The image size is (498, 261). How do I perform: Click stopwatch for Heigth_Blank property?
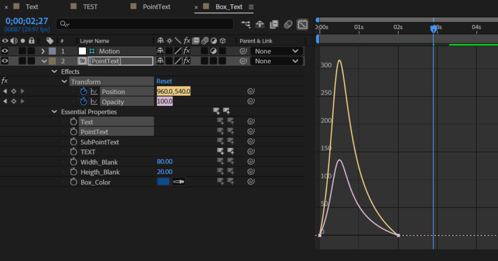(x=73, y=172)
